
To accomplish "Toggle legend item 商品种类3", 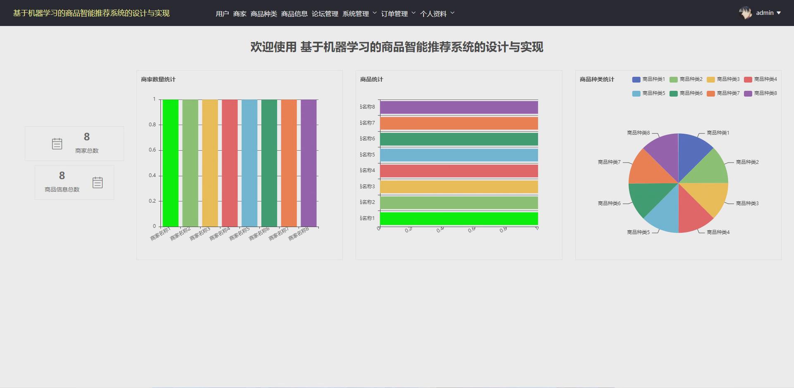I will (x=723, y=79).
